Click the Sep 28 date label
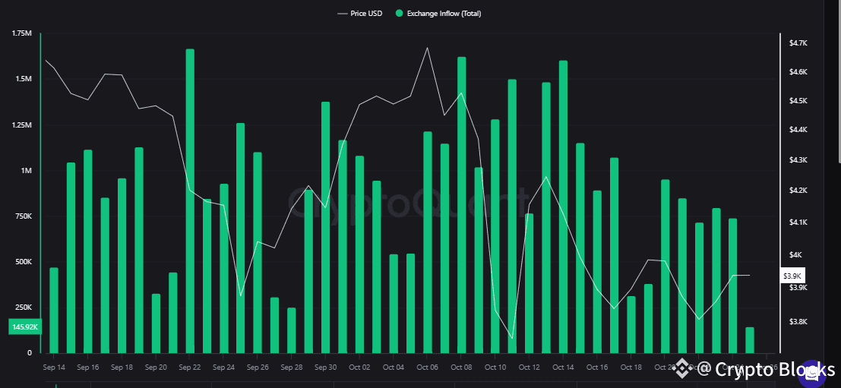841x388 pixels. [x=292, y=367]
